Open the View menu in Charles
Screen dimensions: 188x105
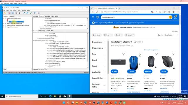(x=11, y=10)
